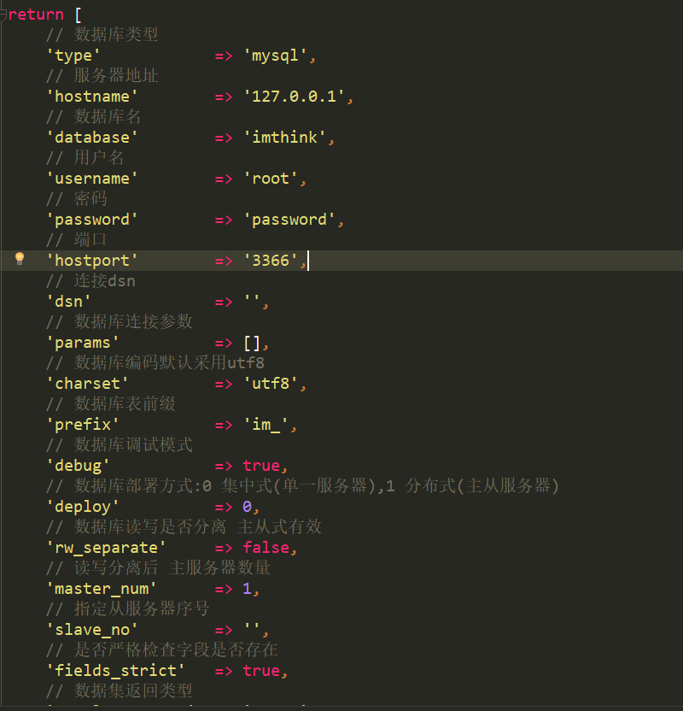Select the 'root' username value
Image resolution: width=683 pixels, height=711 pixels.
(271, 179)
